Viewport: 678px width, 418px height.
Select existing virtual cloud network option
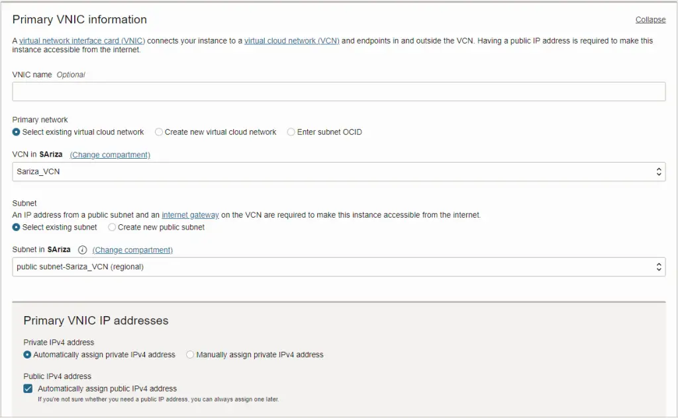[15, 132]
